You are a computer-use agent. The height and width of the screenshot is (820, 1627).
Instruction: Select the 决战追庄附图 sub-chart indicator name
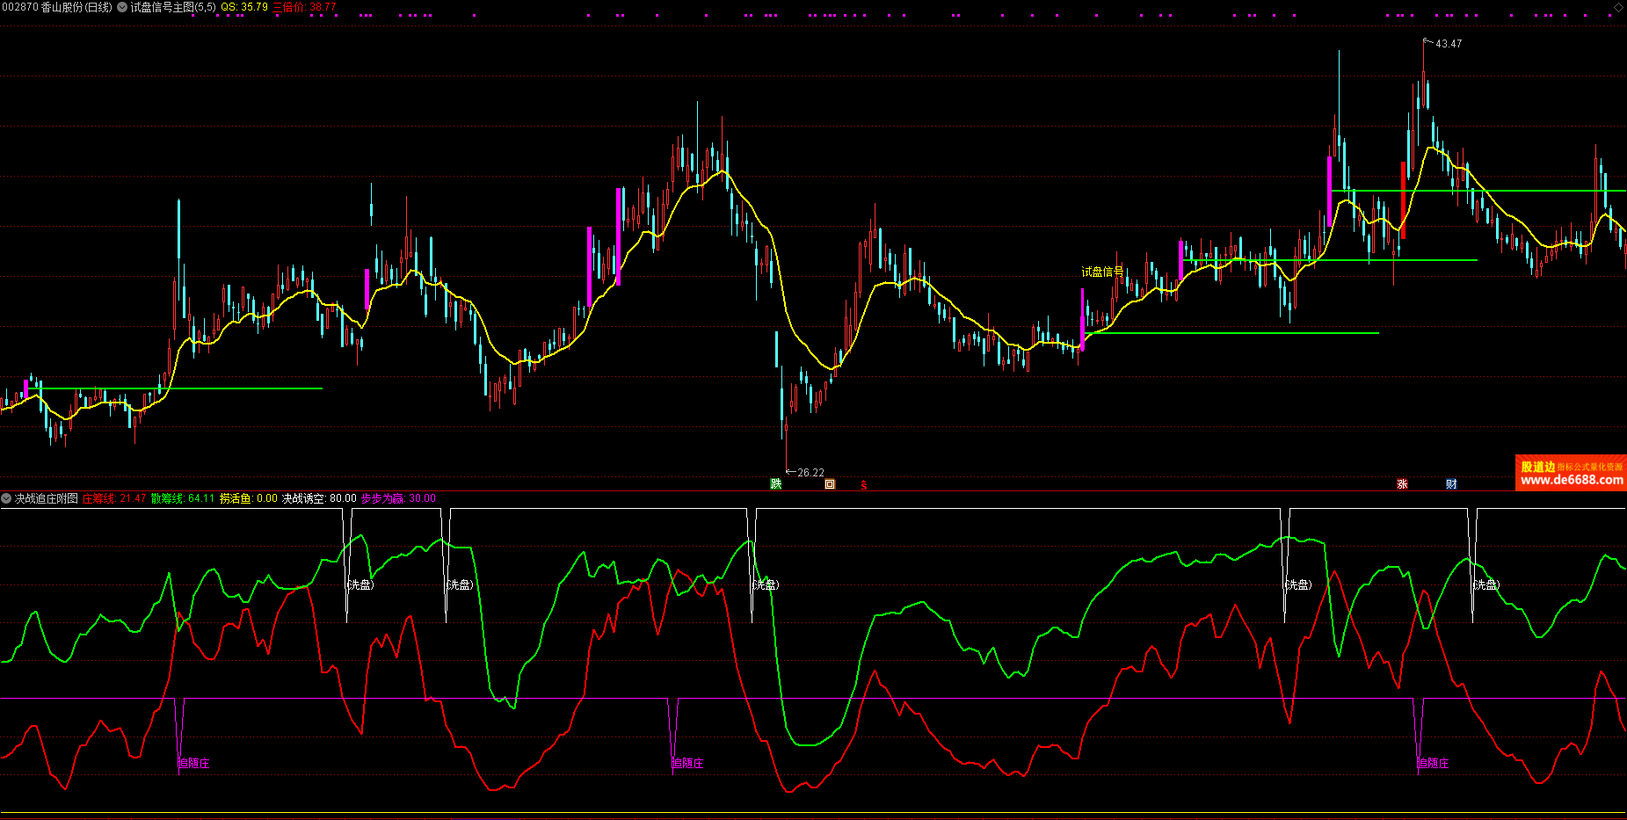click(47, 498)
